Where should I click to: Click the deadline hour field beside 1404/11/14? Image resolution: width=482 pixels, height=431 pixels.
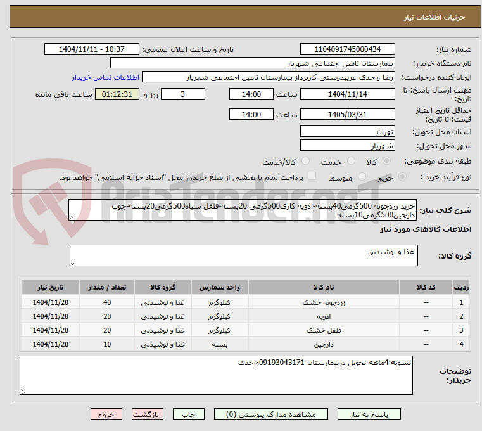pos(251,94)
